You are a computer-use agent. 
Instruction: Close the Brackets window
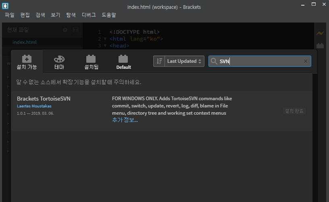(x=324, y=4)
